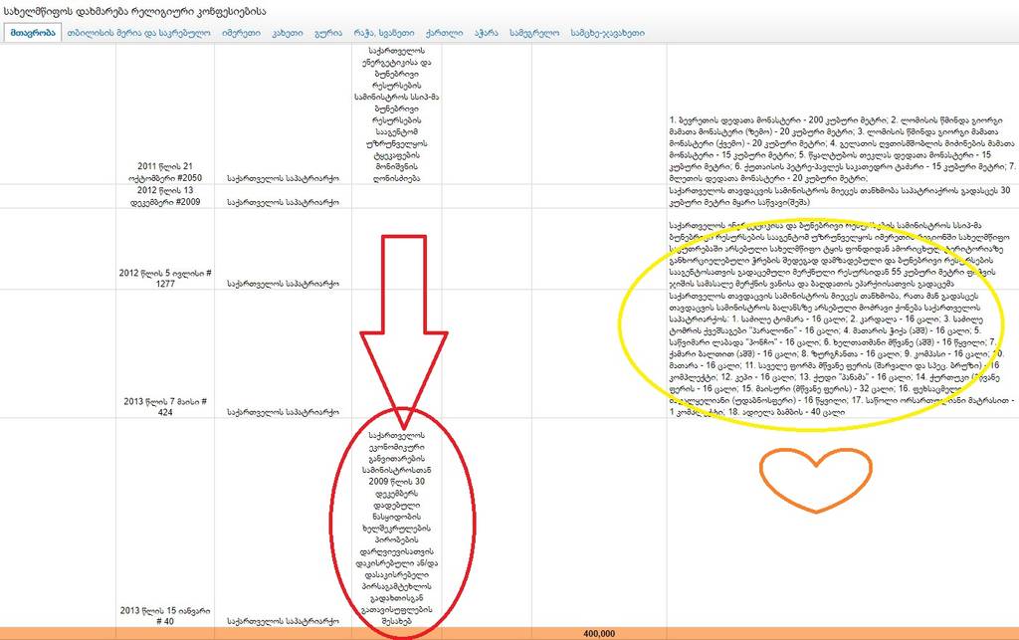Open the თბილისის მერია და საკრებულო tab
The image size is (1019, 640).
click(x=138, y=33)
